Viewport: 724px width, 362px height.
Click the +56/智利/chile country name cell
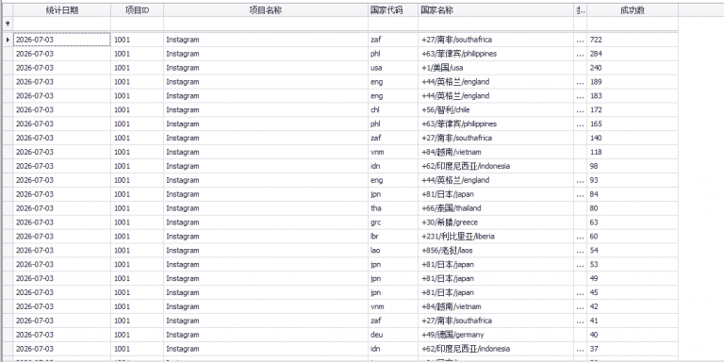(x=496, y=110)
